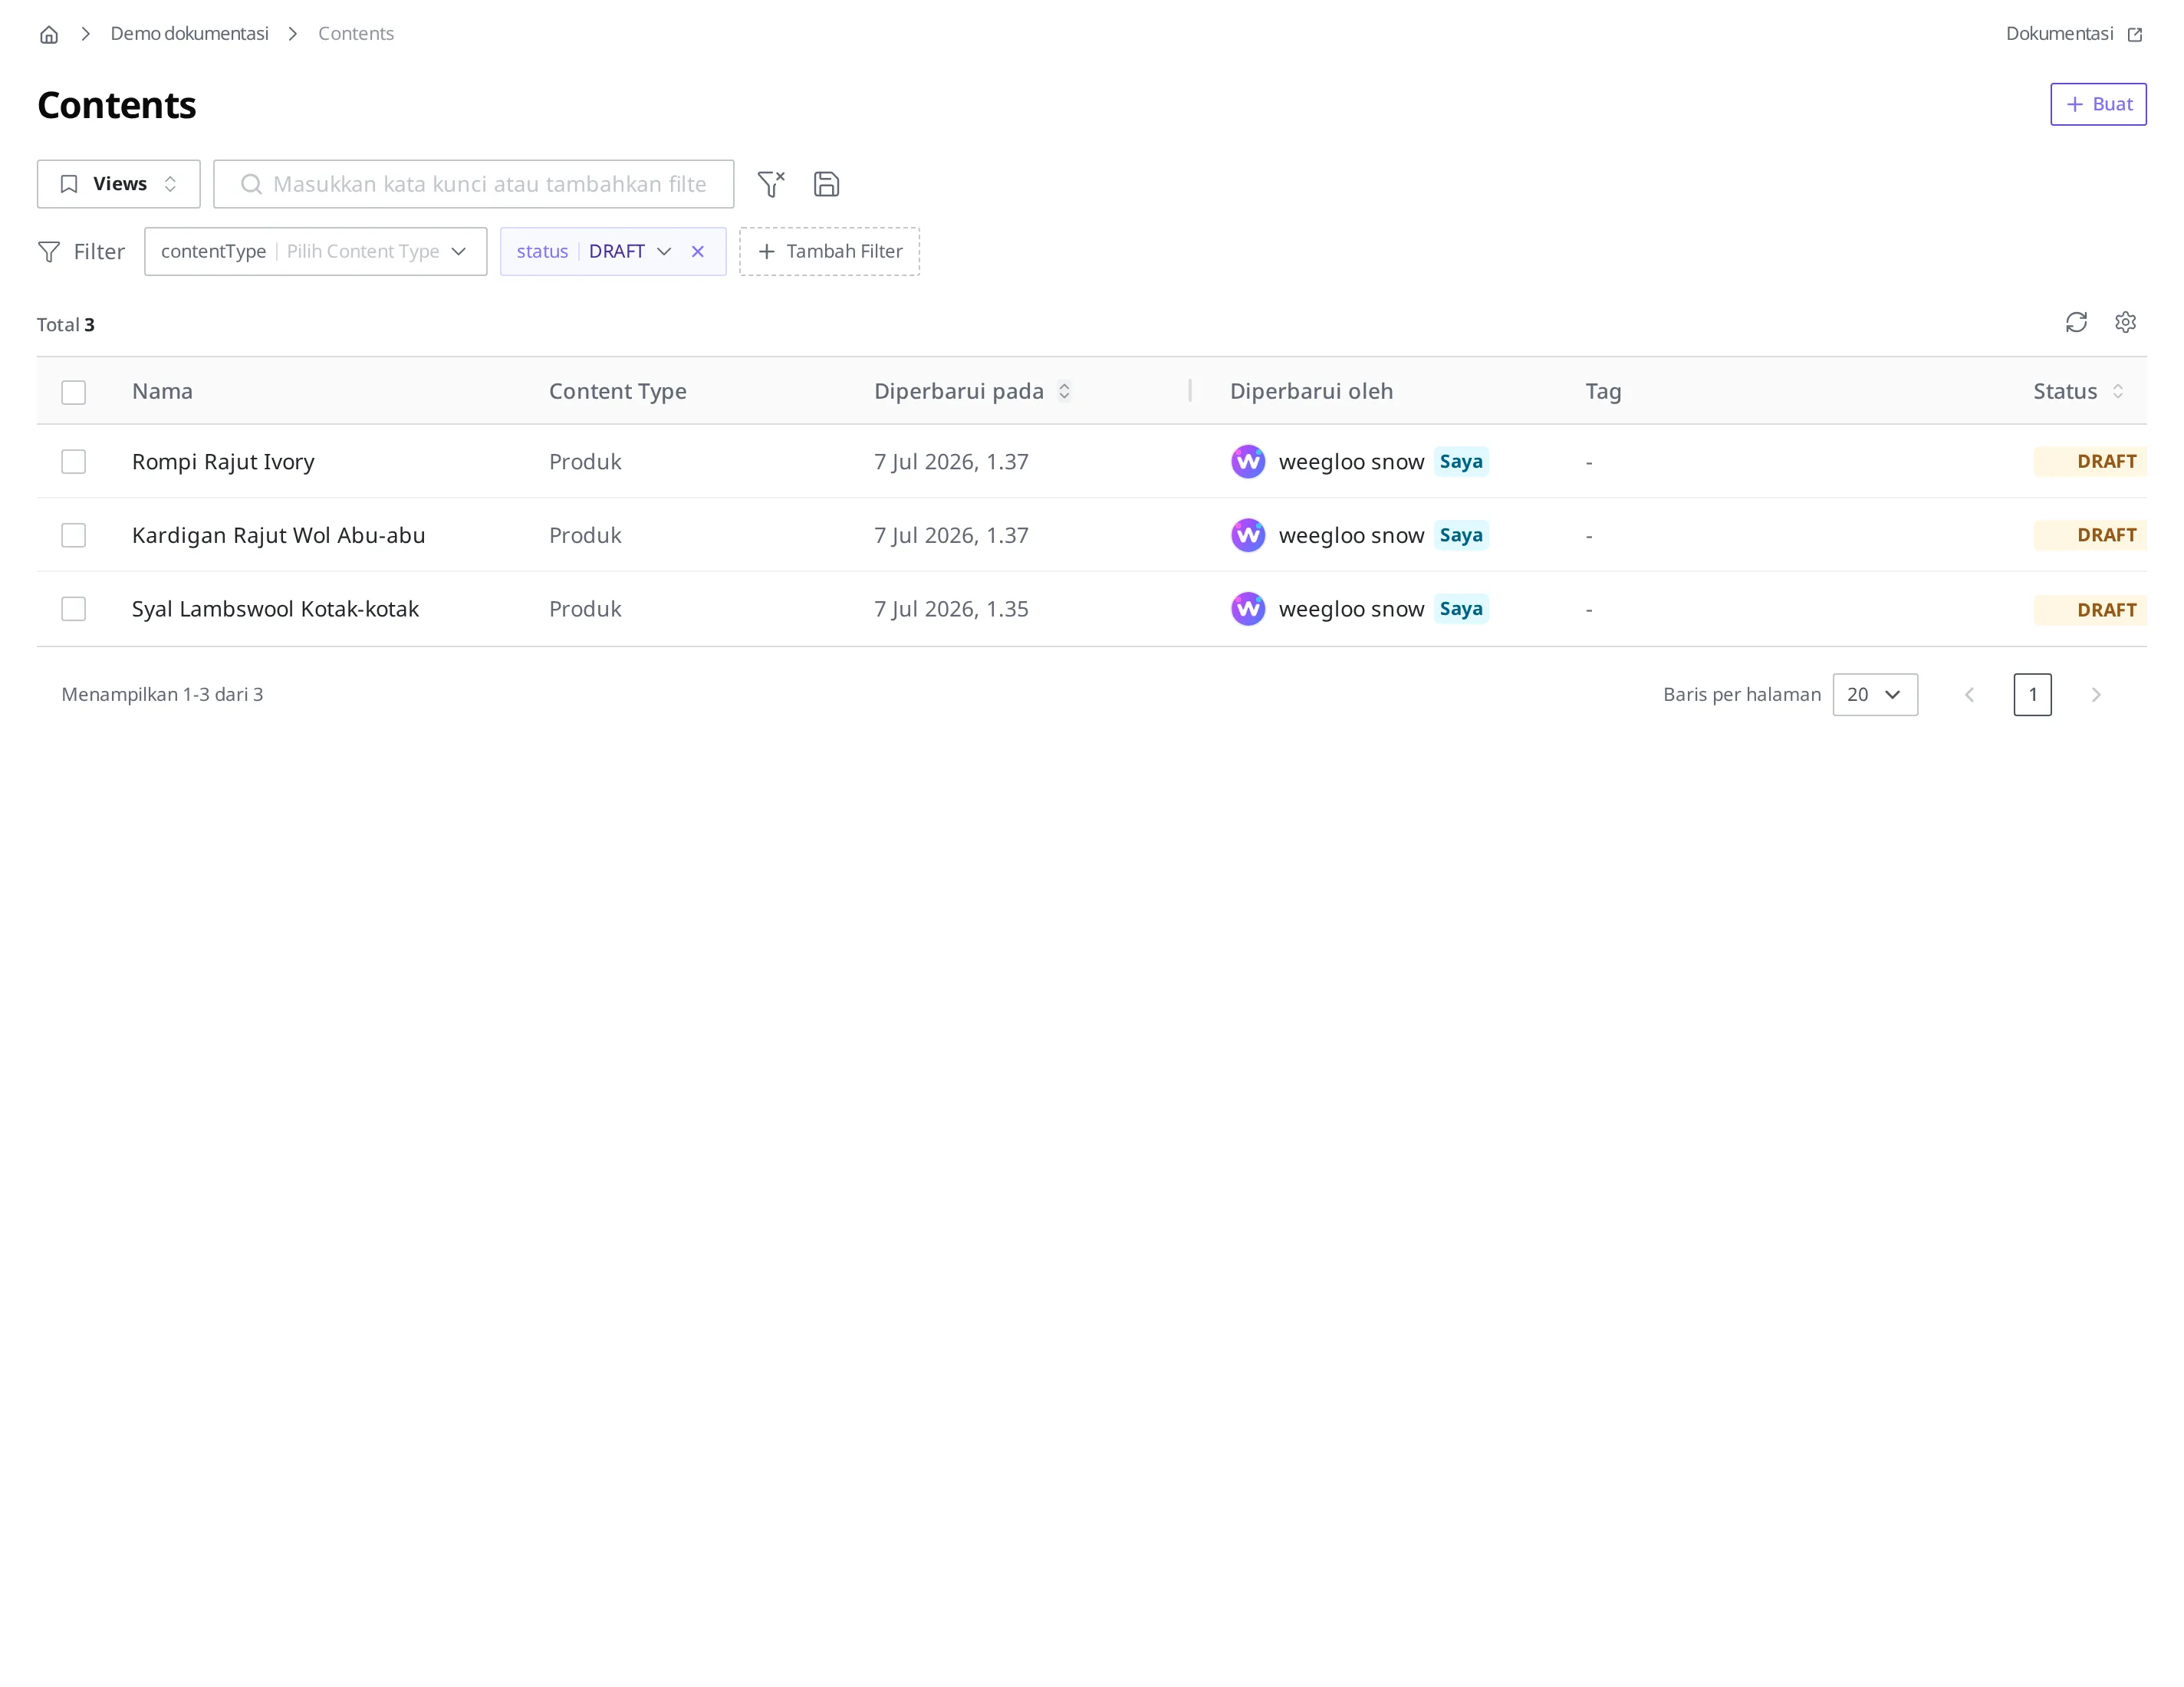Check the Rompi Rajut Ivory row
Screen dimensions: 2184x1687
73,461
